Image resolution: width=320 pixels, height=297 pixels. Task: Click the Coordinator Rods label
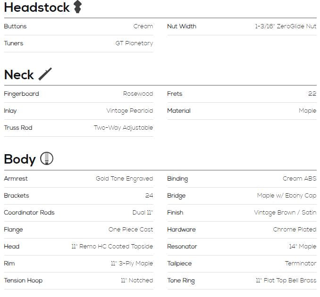coord(29,213)
